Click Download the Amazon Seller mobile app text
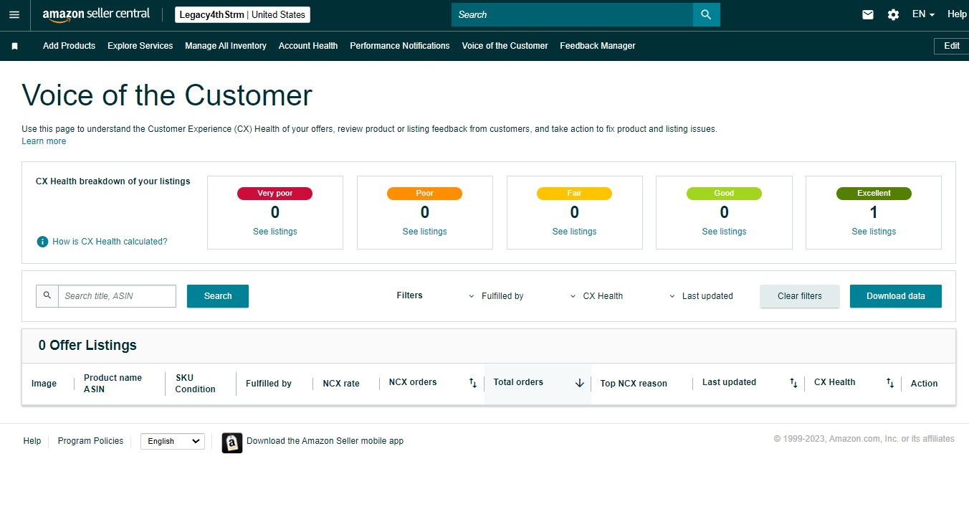Image resolution: width=969 pixels, height=512 pixels. point(325,441)
